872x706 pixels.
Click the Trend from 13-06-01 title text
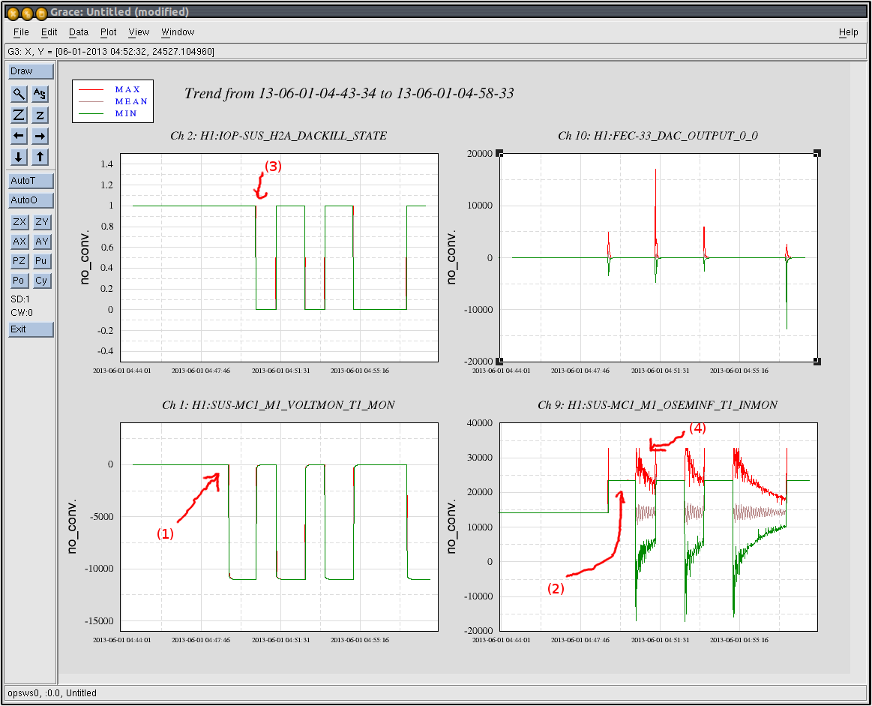tap(349, 94)
